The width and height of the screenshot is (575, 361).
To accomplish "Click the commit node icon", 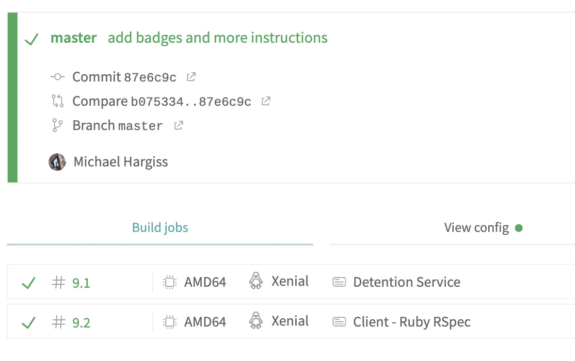I will pyautogui.click(x=57, y=77).
